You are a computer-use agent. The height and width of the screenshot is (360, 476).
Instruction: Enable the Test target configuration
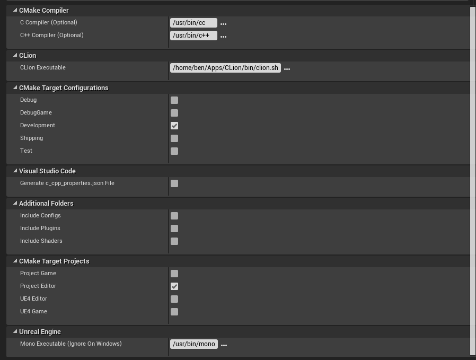pyautogui.click(x=174, y=151)
